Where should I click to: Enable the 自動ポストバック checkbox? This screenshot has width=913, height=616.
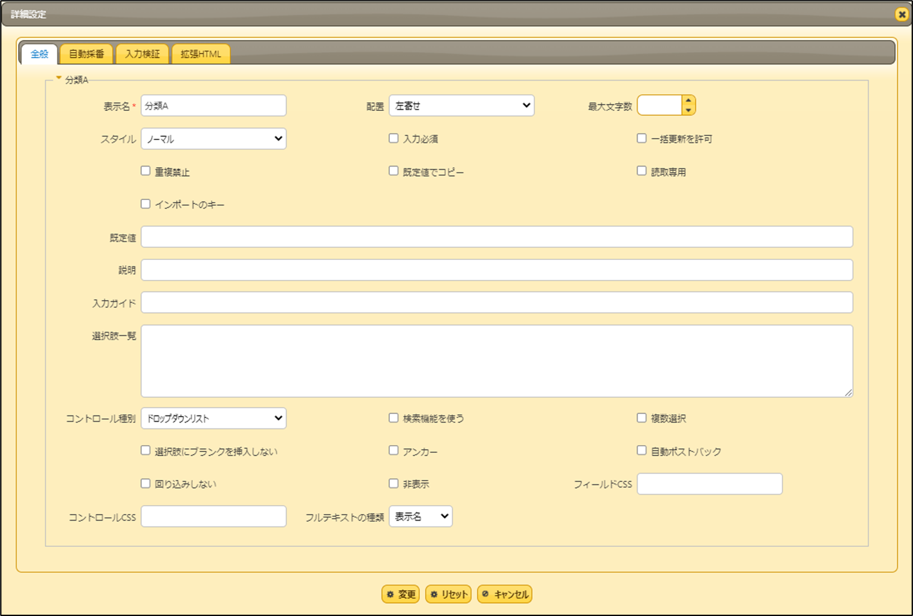click(641, 451)
